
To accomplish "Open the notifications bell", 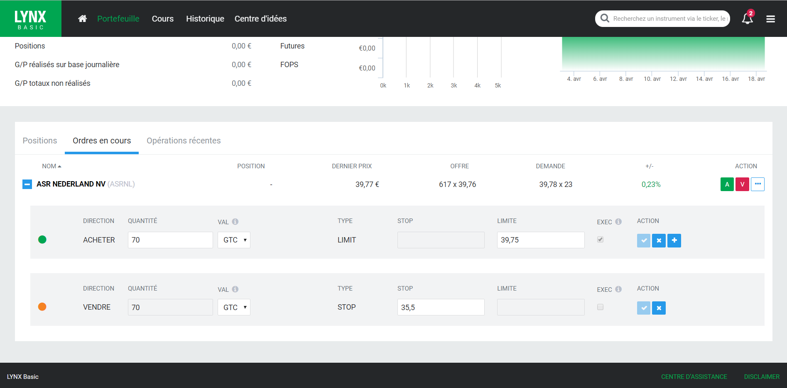I will click(747, 19).
